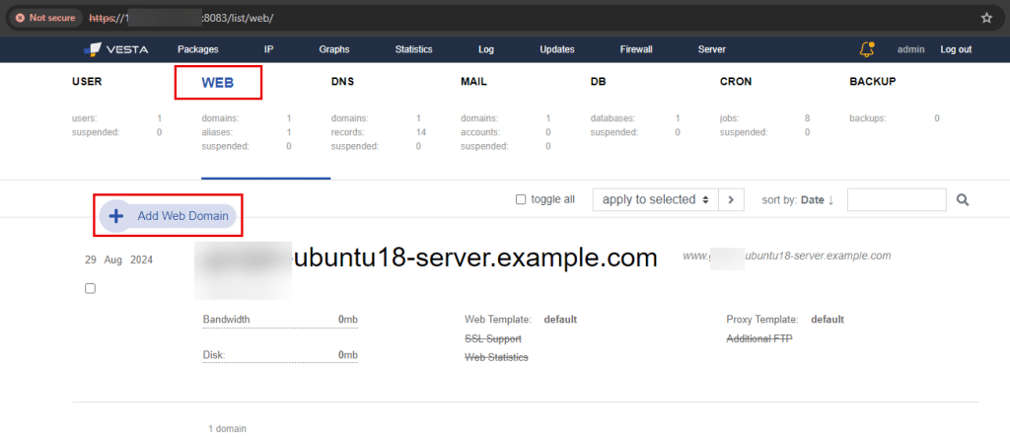Click the Not secure warning badge
The image size is (1010, 446).
click(44, 18)
